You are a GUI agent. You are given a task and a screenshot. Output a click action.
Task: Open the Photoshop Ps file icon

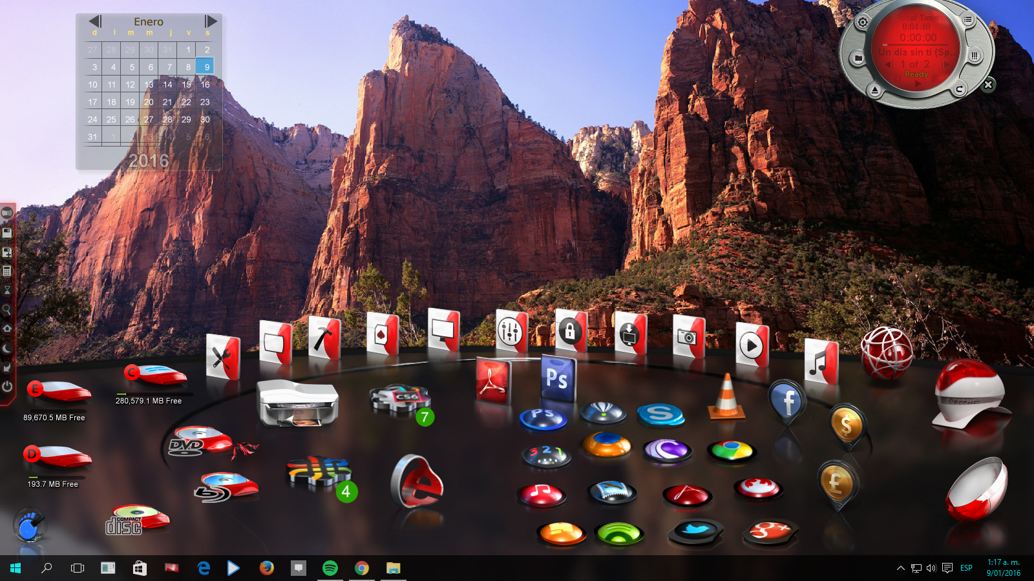[x=557, y=378]
